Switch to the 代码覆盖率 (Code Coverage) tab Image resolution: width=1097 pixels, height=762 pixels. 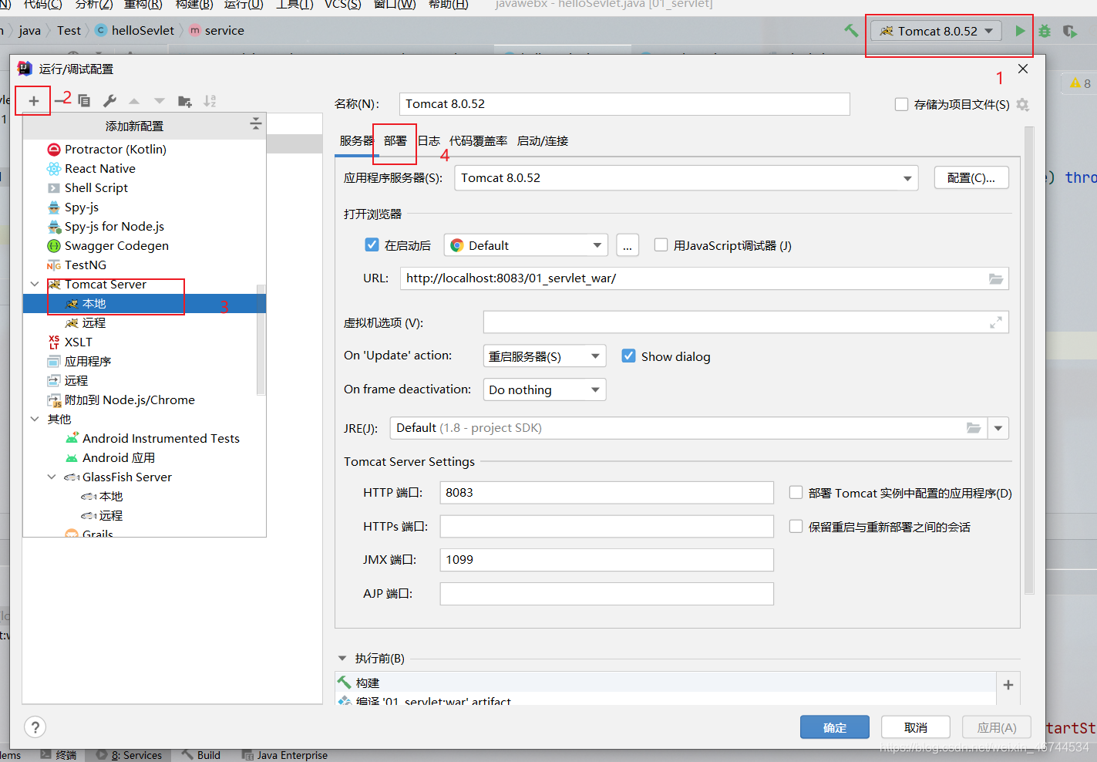click(x=478, y=140)
